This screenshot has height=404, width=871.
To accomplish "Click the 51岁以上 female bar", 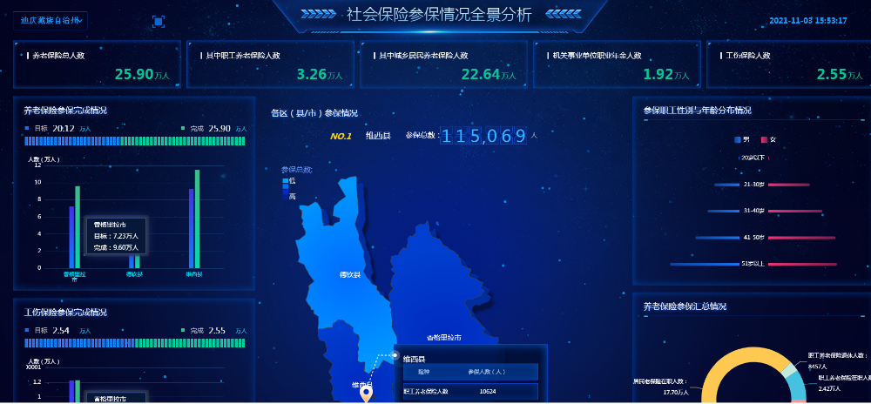I will tap(802, 264).
